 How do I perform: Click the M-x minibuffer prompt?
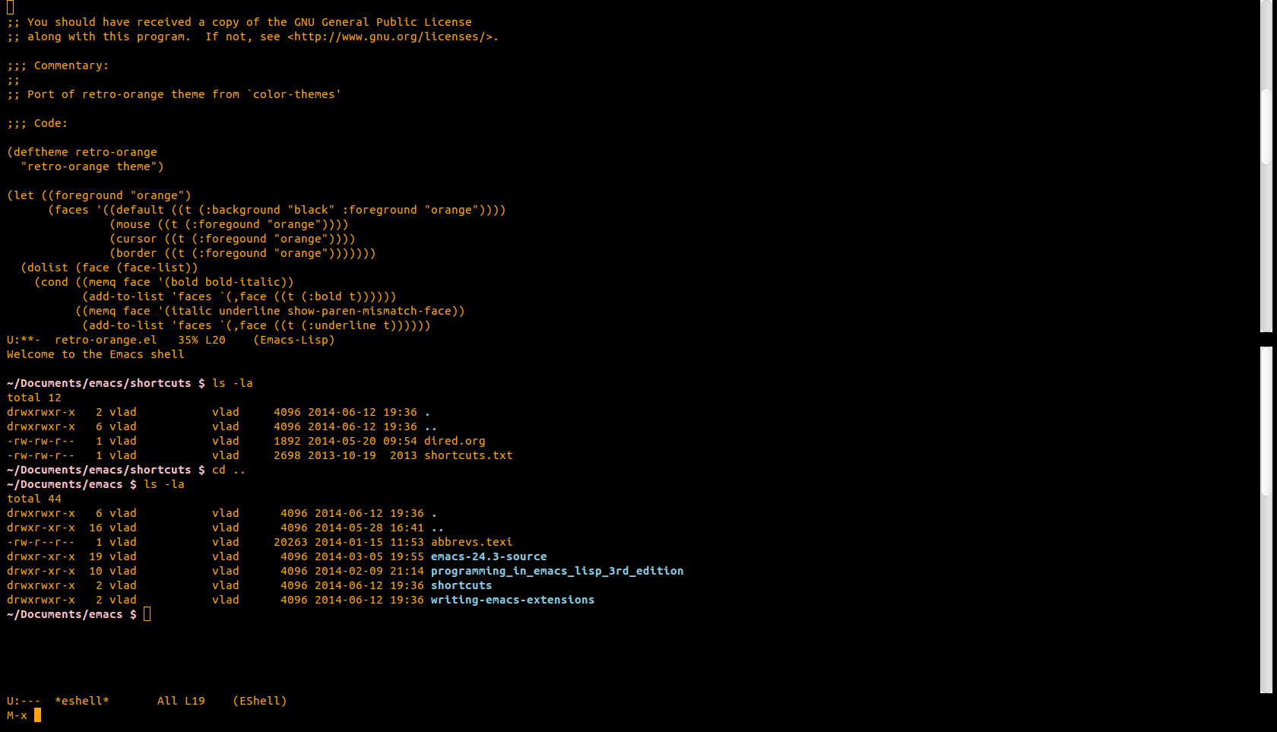coord(17,715)
